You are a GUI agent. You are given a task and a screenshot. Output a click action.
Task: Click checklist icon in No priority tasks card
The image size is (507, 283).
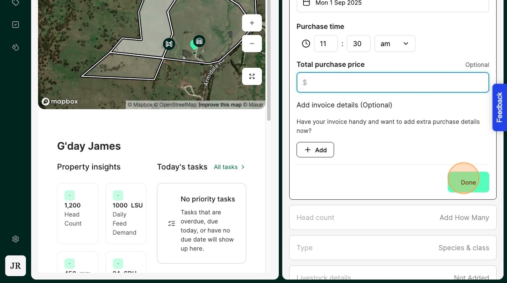pyautogui.click(x=172, y=223)
